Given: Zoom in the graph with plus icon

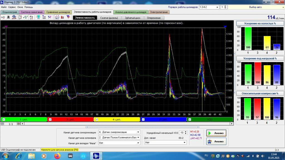Looking at the screenshot, I should 19,124.
